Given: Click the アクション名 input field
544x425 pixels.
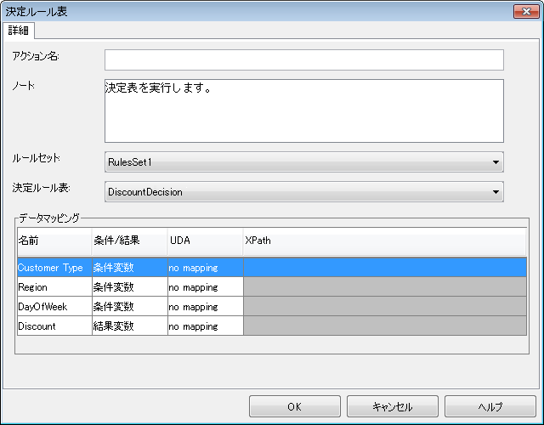Looking at the screenshot, I should (304, 59).
